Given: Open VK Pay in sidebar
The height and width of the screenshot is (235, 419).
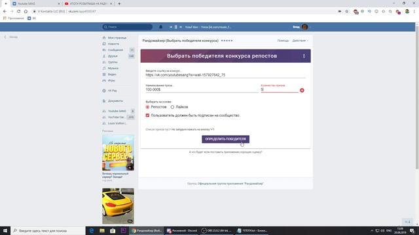Looking at the screenshot, I should (112, 91).
